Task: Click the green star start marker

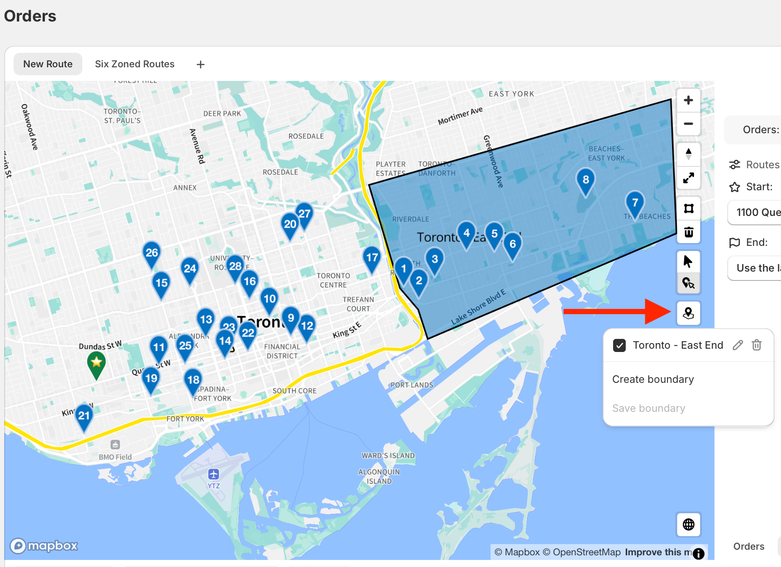Action: 96,365
